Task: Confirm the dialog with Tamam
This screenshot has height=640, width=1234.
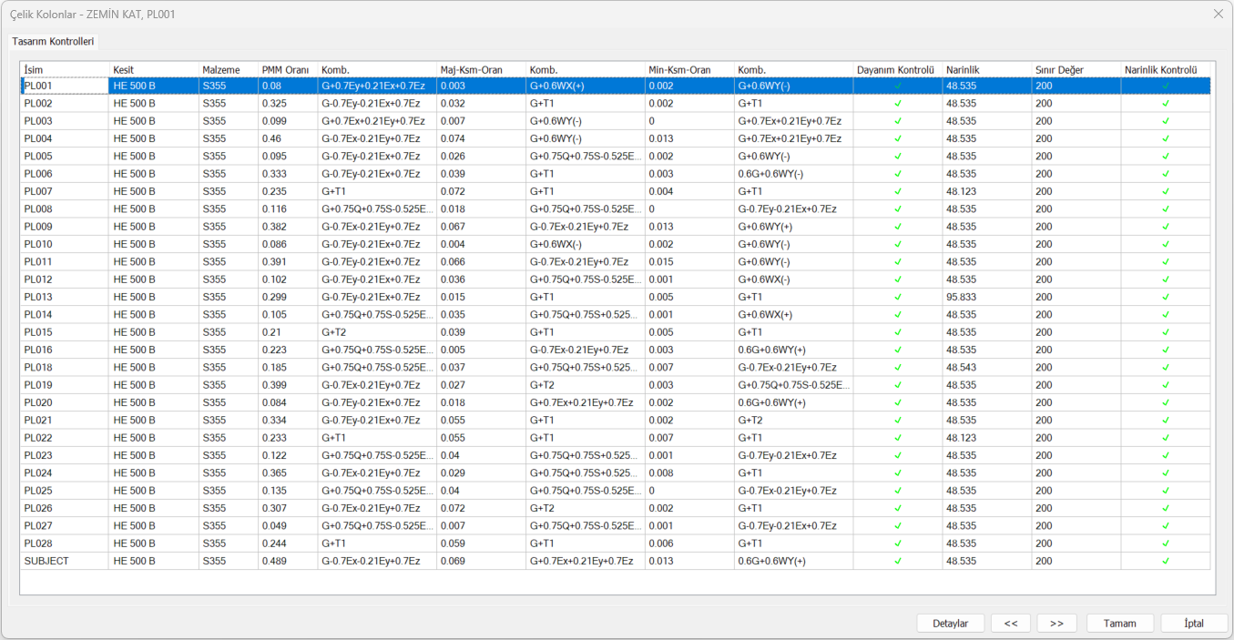Action: [1119, 624]
